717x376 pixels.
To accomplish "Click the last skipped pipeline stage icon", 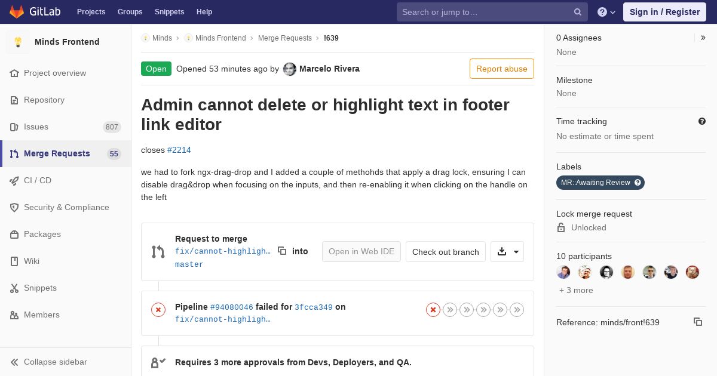I will pos(517,309).
